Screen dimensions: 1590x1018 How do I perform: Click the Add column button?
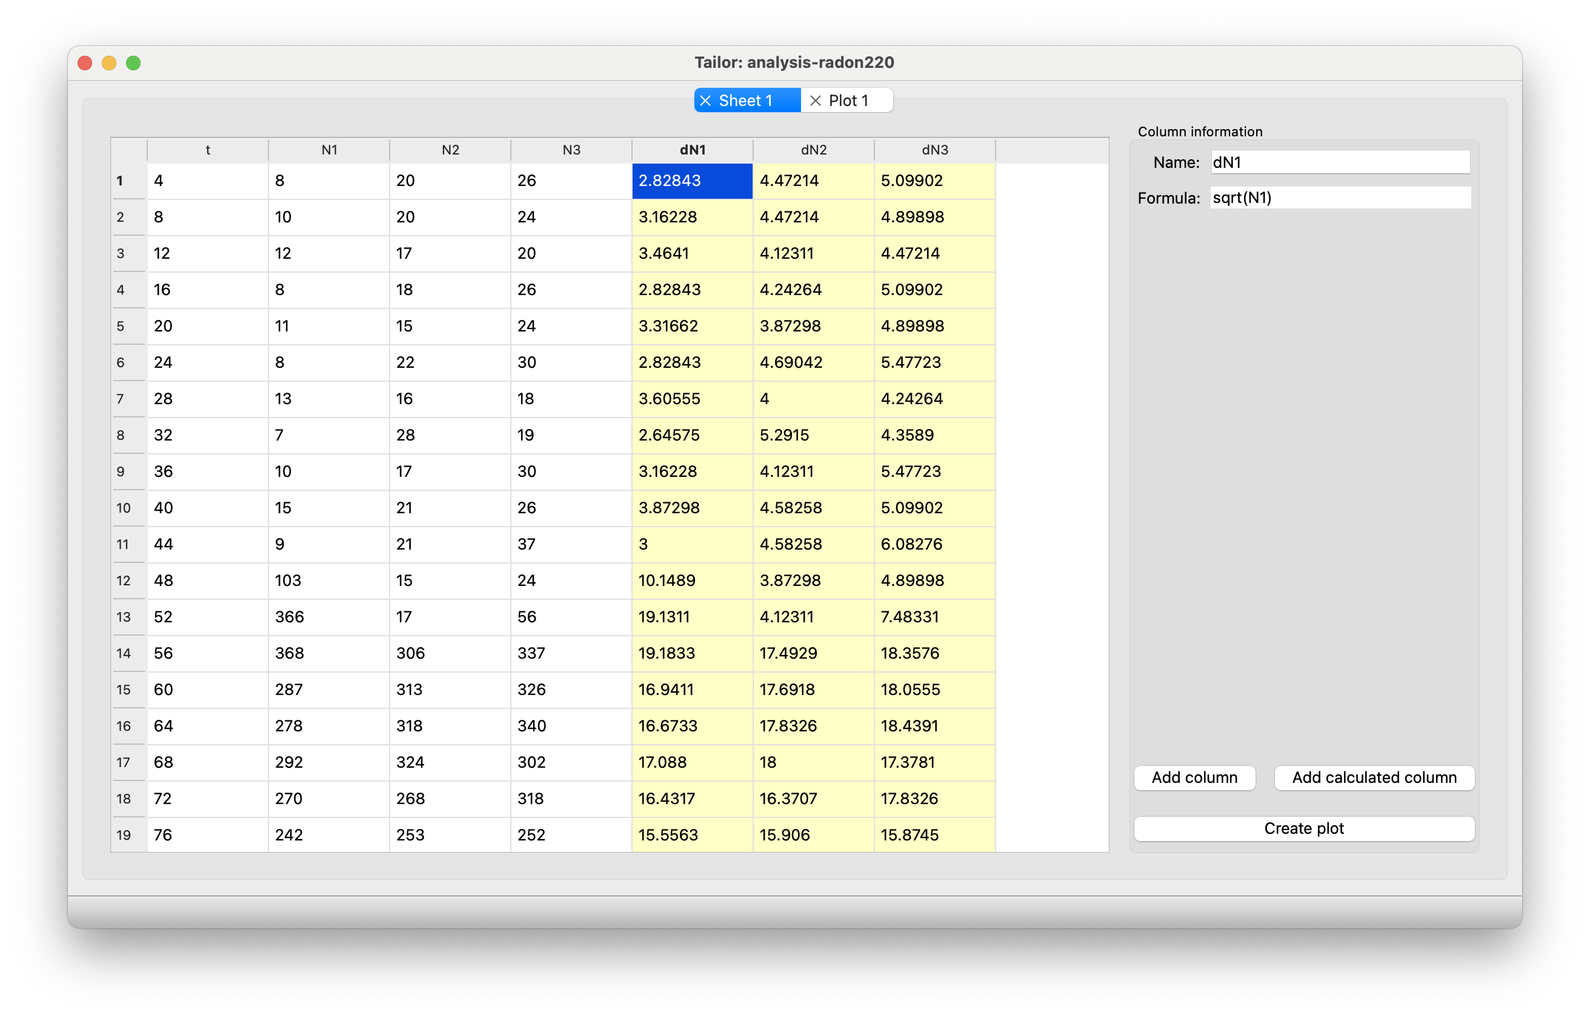tap(1194, 777)
